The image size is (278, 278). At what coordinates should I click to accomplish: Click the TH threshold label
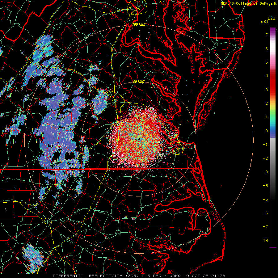(265, 241)
